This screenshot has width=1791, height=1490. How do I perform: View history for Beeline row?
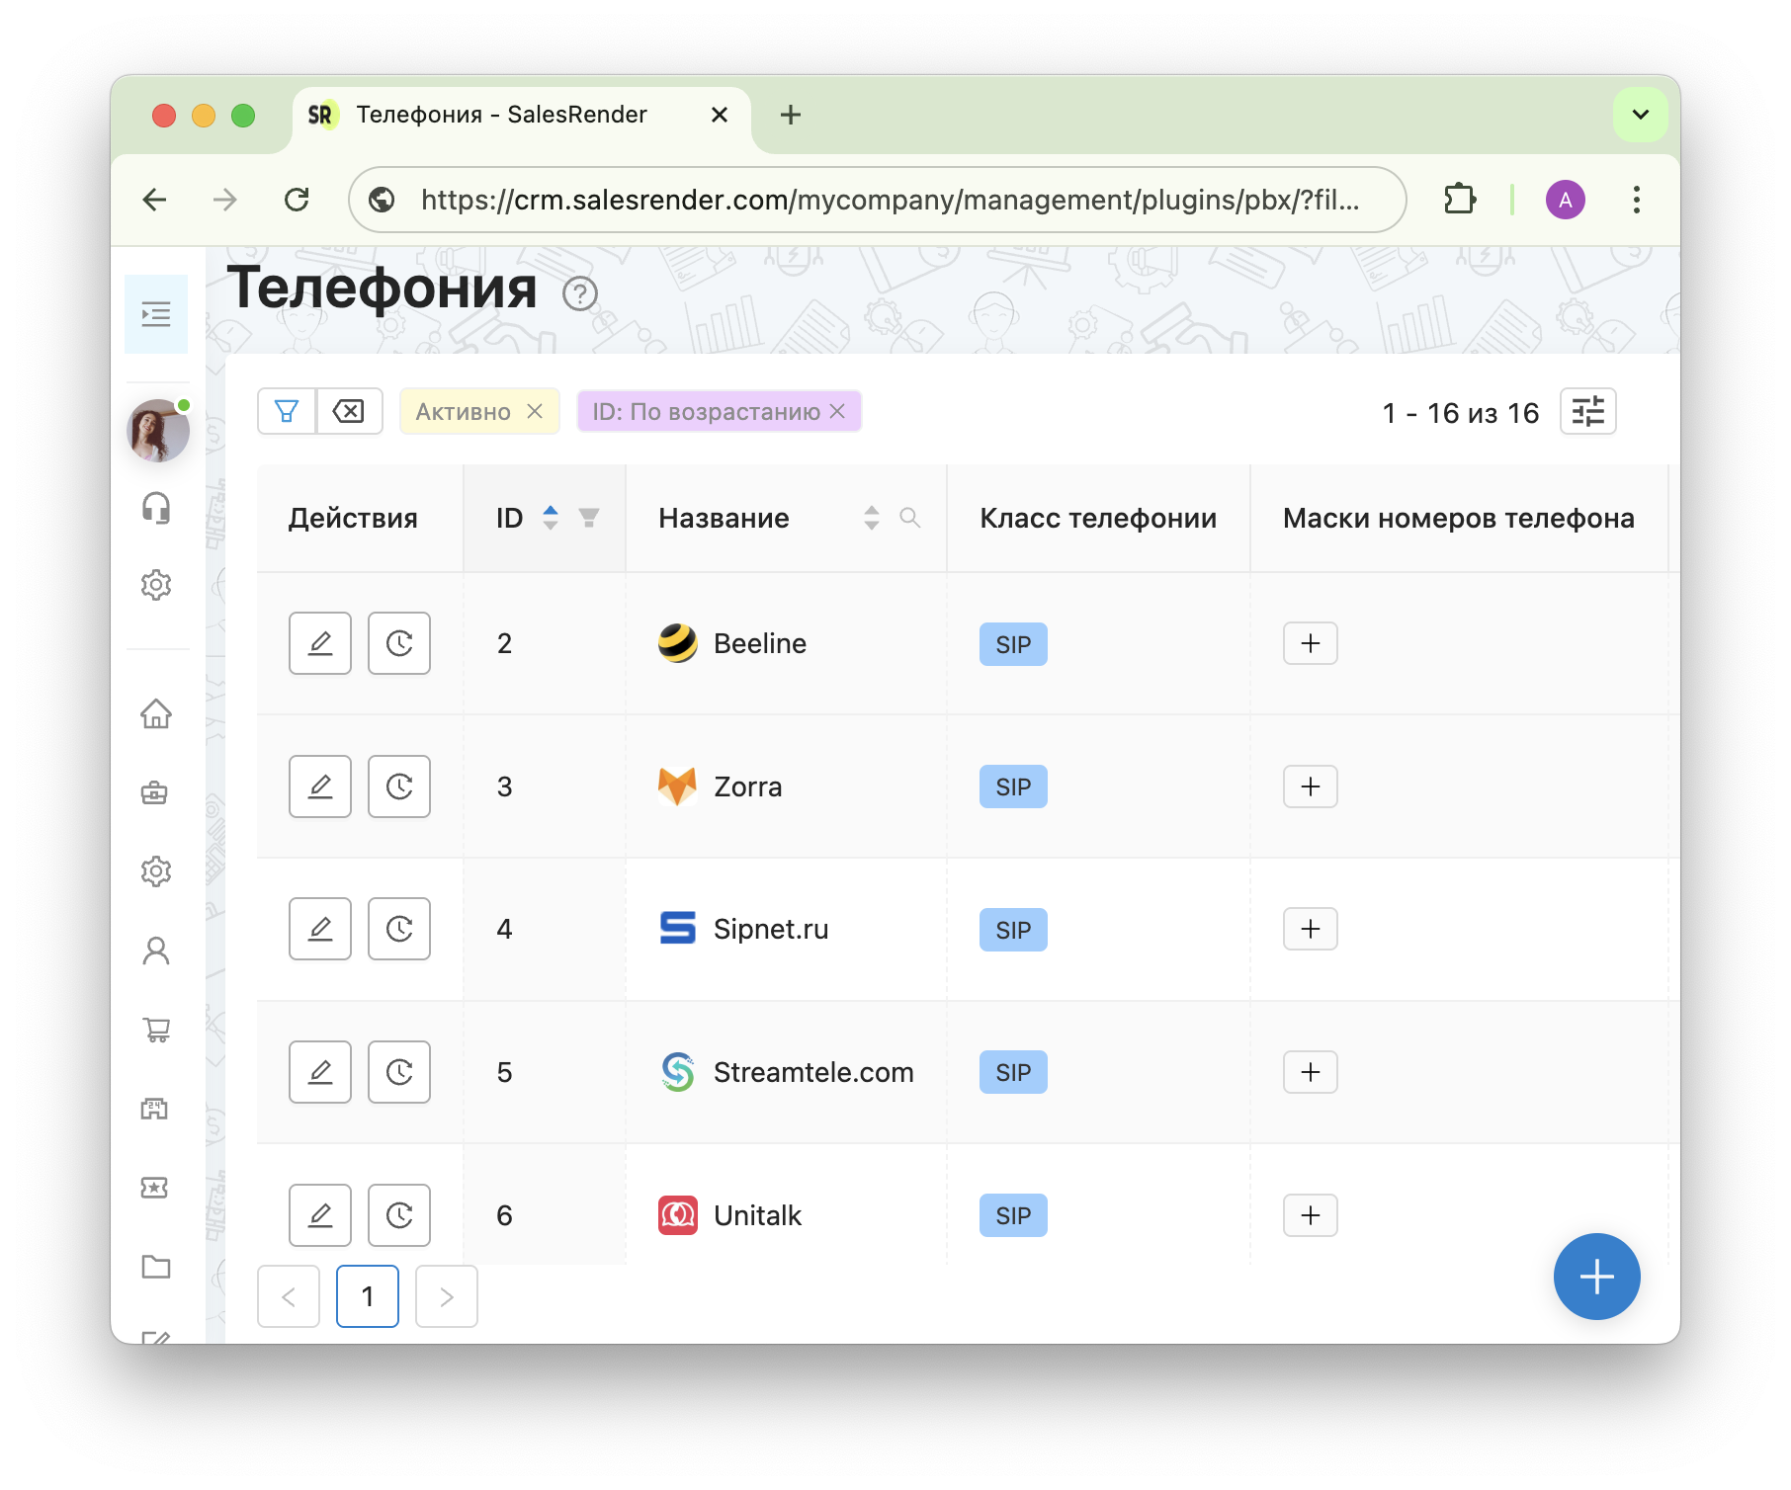point(399,643)
